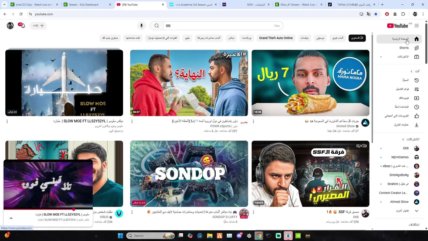
Task: Open the Ahmed Show subscription channel
Action: (x=400, y=202)
